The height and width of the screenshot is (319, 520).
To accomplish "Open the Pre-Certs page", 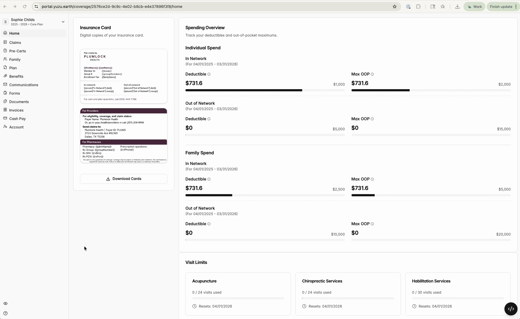I will pos(17,51).
